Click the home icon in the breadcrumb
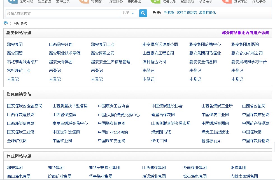This screenshot has height=180, width=275. (6, 23)
